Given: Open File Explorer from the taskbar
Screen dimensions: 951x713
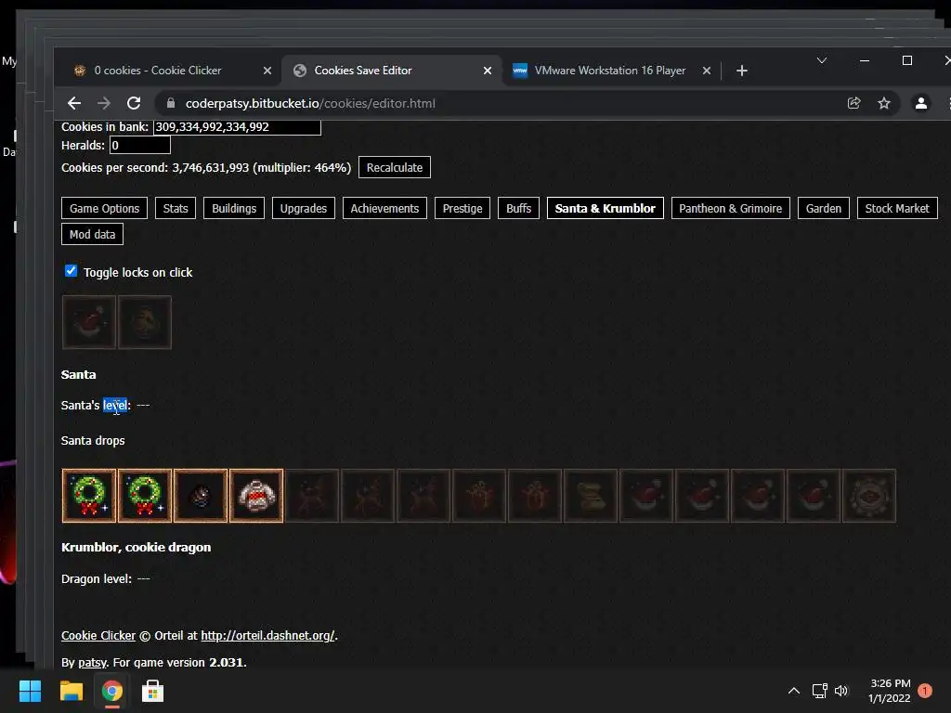Looking at the screenshot, I should [x=71, y=691].
